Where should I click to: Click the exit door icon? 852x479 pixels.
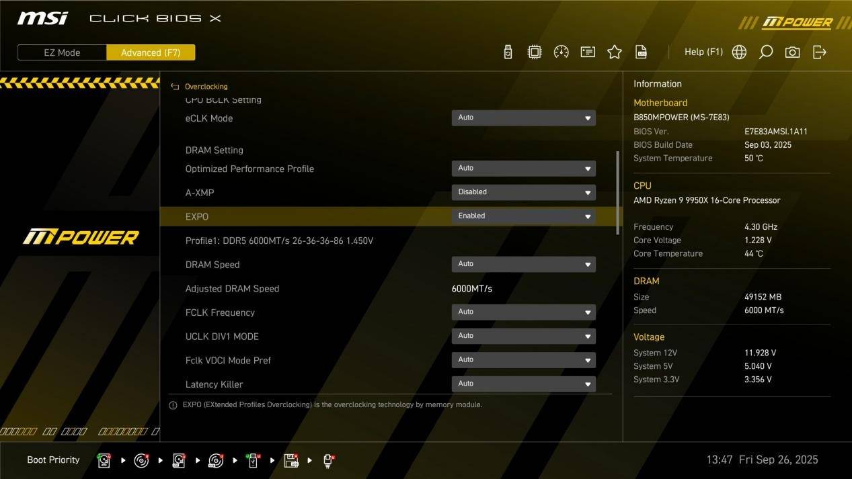tap(819, 52)
